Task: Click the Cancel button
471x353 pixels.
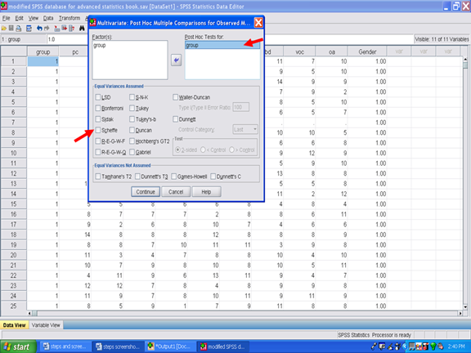Action: 176,192
